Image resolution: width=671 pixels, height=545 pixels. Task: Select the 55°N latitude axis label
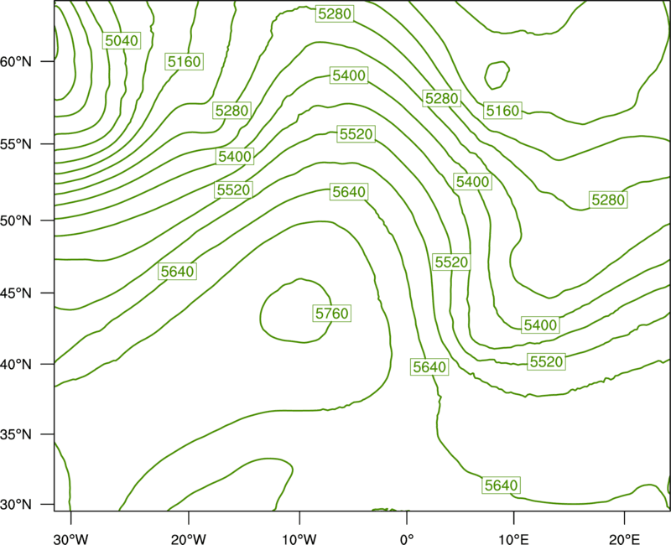point(16,144)
